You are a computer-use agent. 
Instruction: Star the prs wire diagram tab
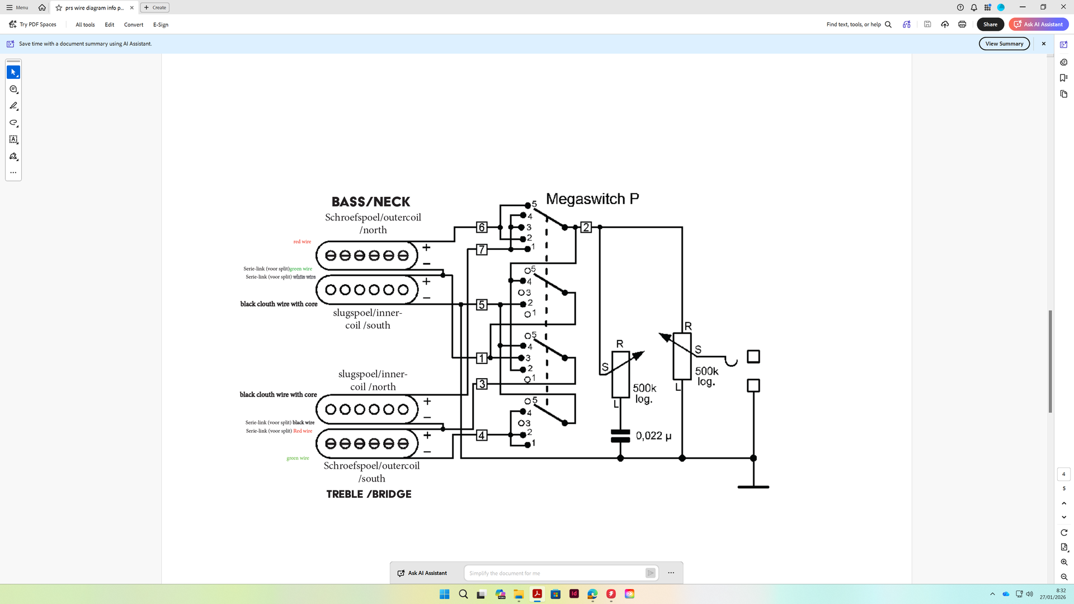(59, 8)
